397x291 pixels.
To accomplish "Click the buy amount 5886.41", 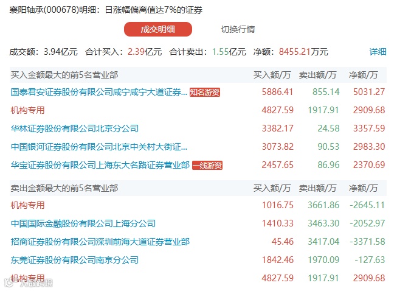I will [x=277, y=92].
